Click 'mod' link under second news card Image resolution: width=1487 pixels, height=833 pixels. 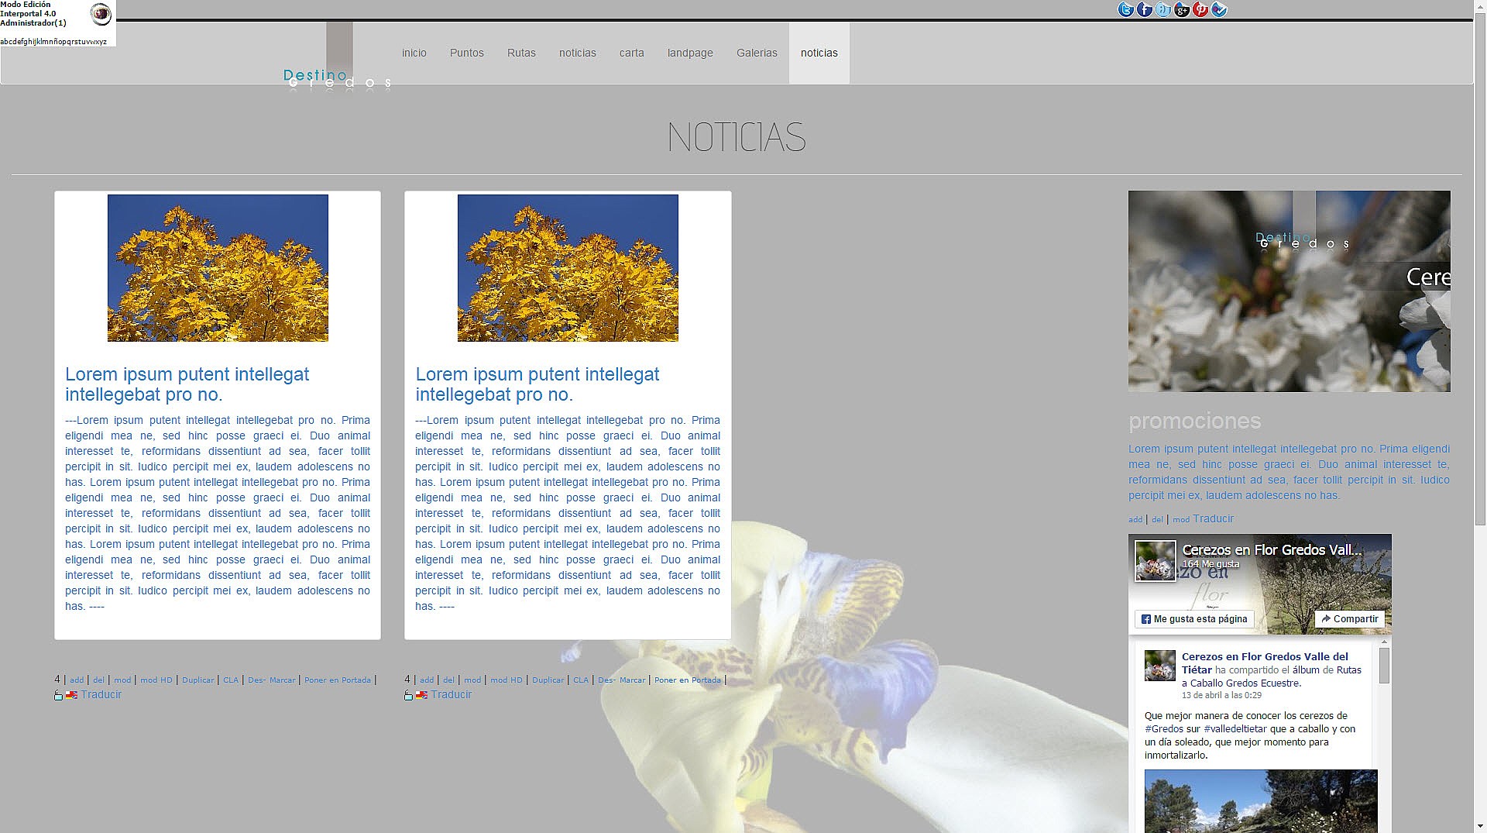coord(472,680)
